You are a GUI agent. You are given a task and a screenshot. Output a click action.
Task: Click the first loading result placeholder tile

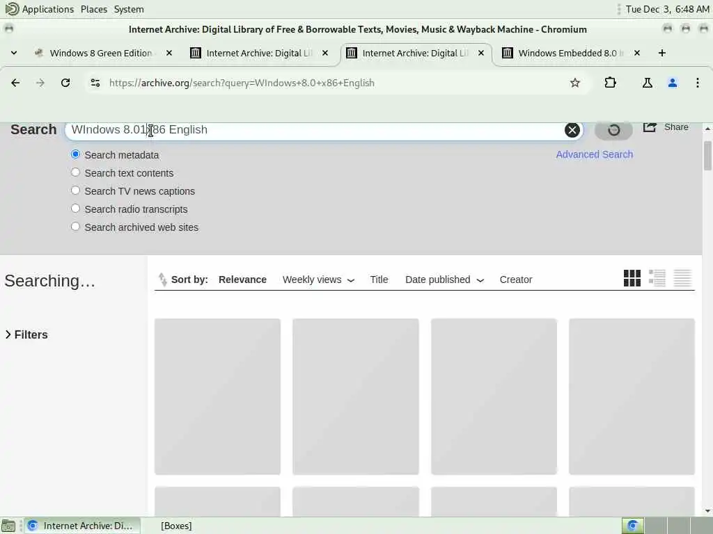pyautogui.click(x=217, y=396)
